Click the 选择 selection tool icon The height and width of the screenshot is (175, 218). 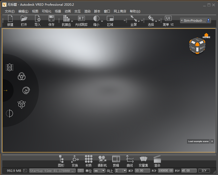coord(151,21)
